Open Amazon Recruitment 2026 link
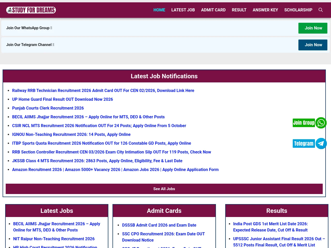This screenshot has height=248, width=331. (115, 170)
